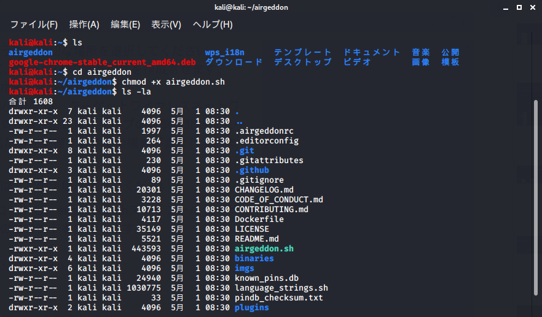Click the known_pins.db file name
The image size is (542, 317).
click(267, 278)
